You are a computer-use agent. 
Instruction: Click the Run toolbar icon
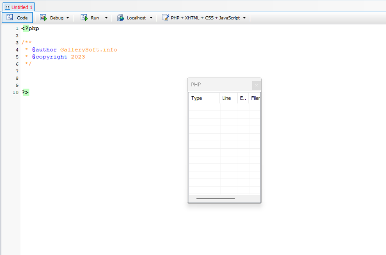[x=84, y=17]
